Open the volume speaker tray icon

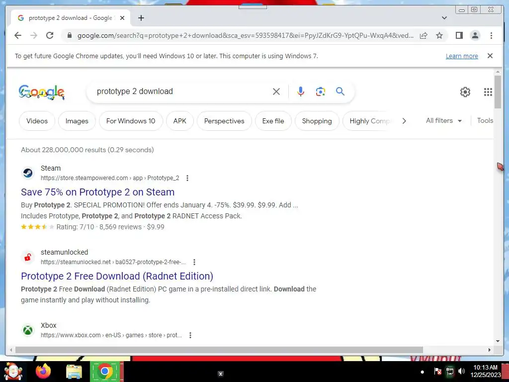(461, 371)
